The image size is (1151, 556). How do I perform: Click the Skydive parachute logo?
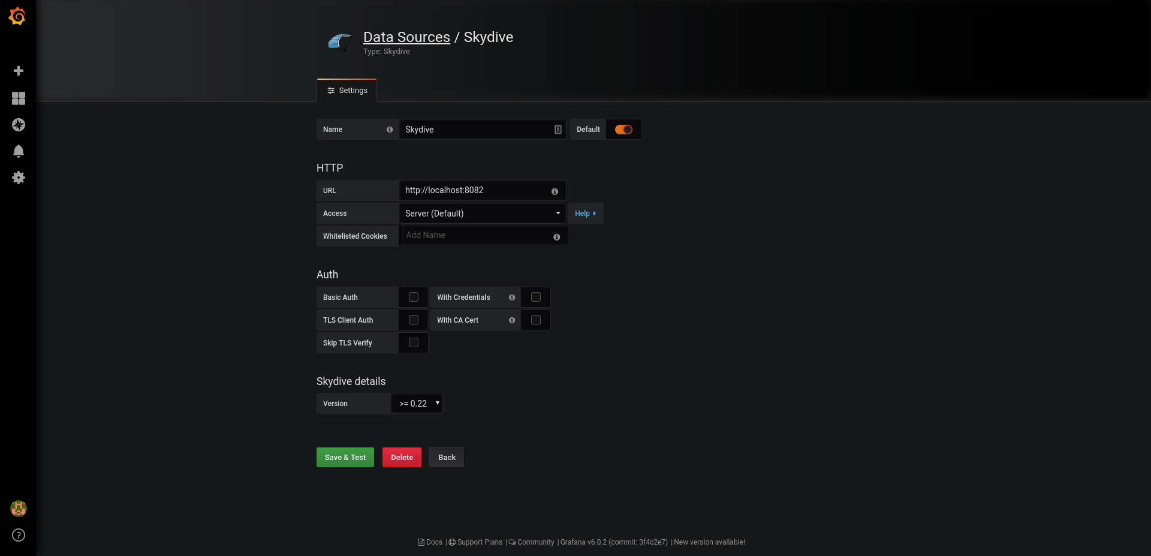coord(340,42)
